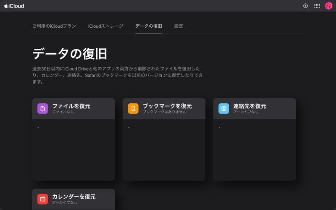Open 連絡先を復元 card title
This screenshot has width=336, height=210.
(249, 106)
